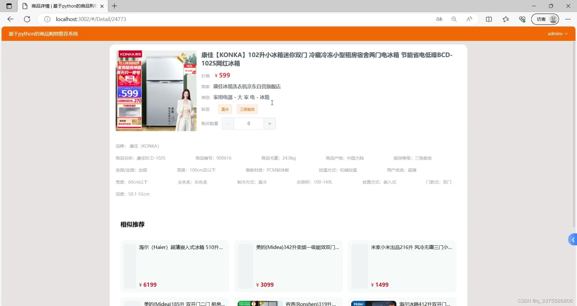The height and width of the screenshot is (306, 577).
Task: Toggle split screen view icon
Action: 489,19
